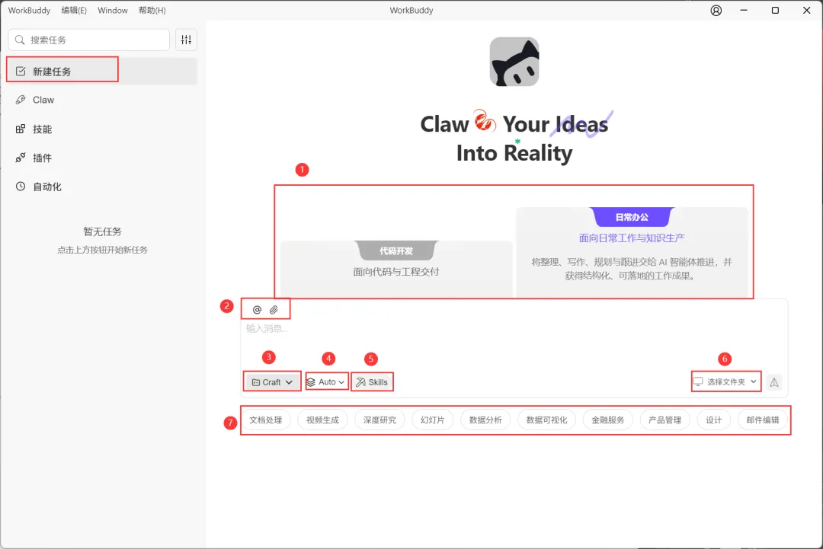Click the magnifier icon in search box
The image size is (823, 549).
(x=20, y=40)
